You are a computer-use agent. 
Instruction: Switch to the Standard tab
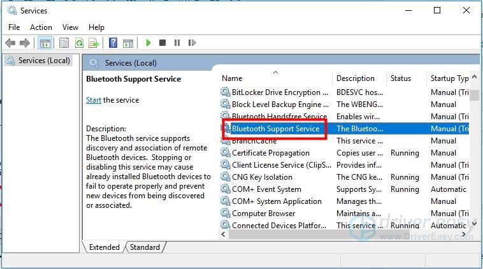pos(145,247)
